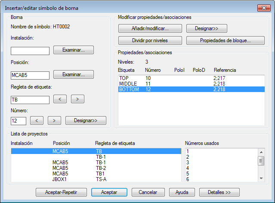The width and height of the screenshot is (275, 203).
Task: Click the Añadir/modificar... button
Action: [x=150, y=28]
